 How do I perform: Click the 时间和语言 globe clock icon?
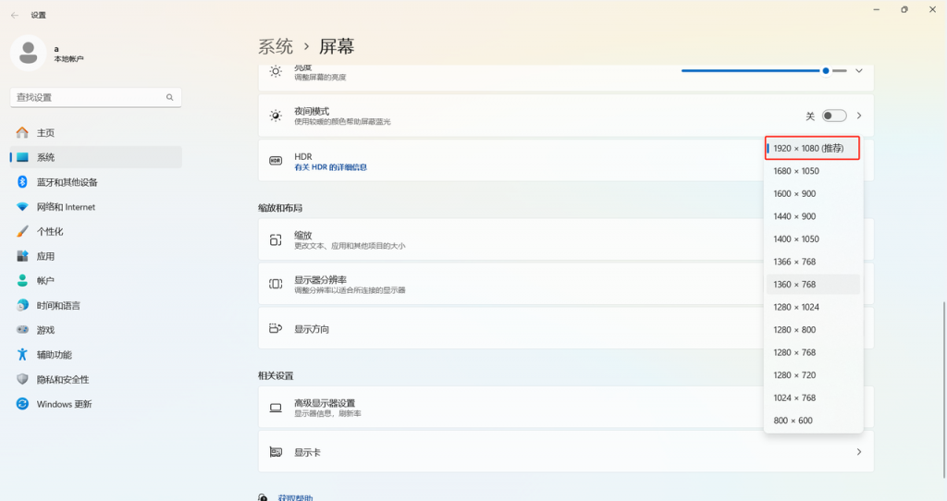coord(22,305)
